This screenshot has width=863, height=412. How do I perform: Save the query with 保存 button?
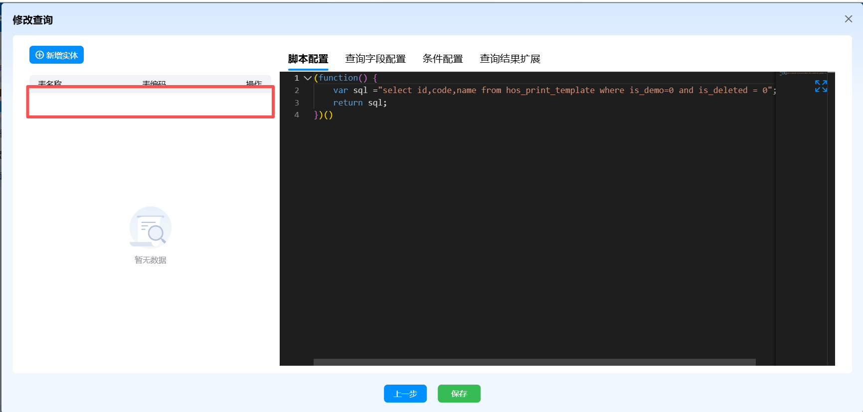click(459, 394)
